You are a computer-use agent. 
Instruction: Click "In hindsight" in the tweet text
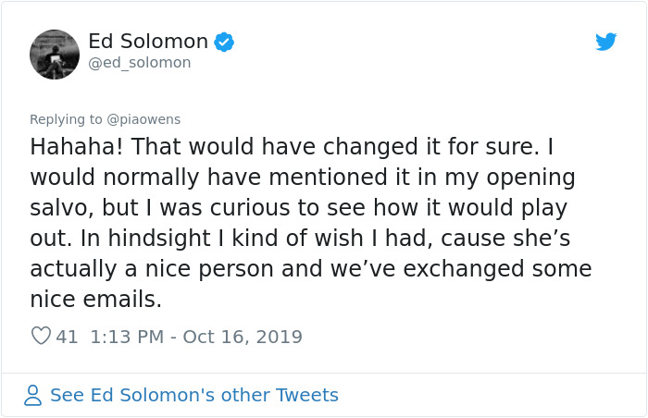tap(130, 239)
